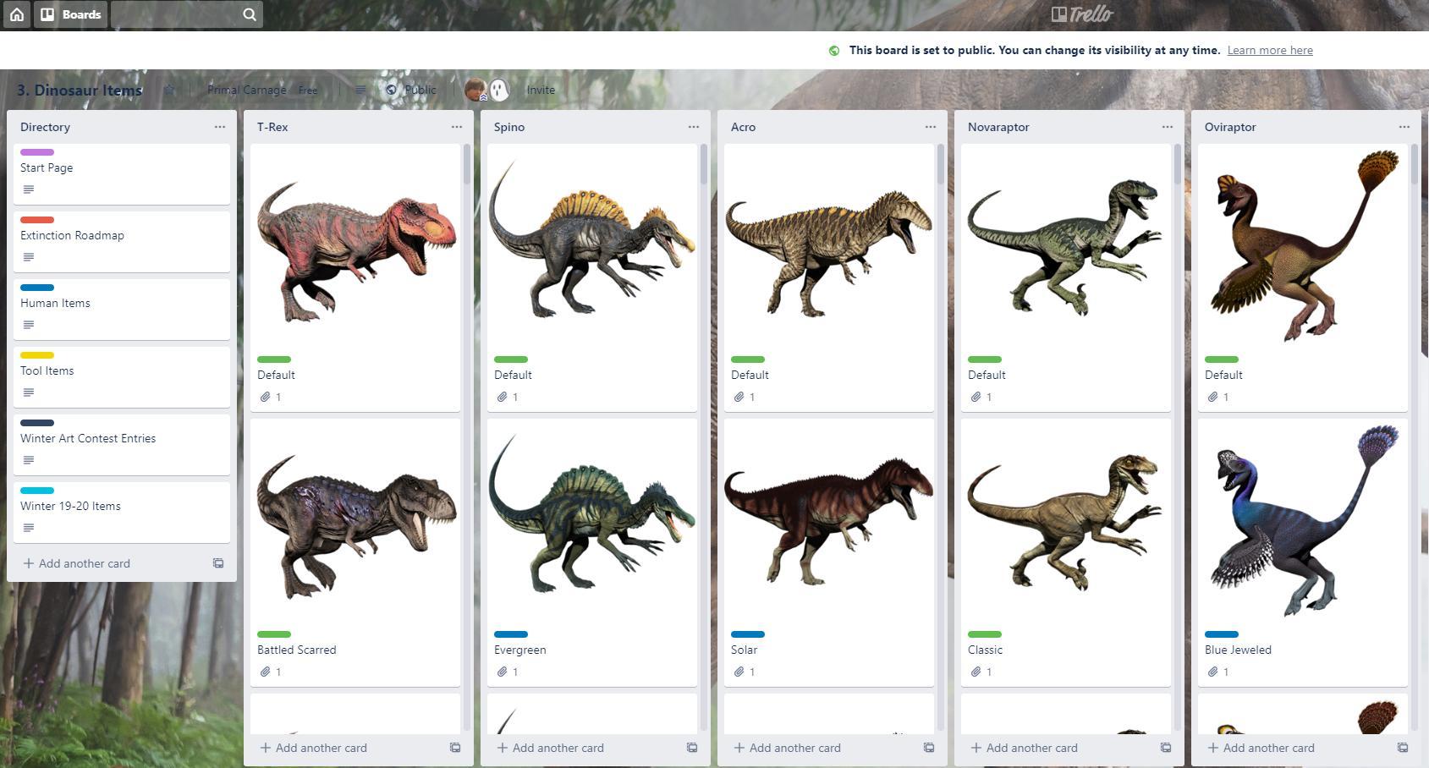This screenshot has height=768, width=1429.
Task: Click attachment icon on Solar card
Action: 739,672
